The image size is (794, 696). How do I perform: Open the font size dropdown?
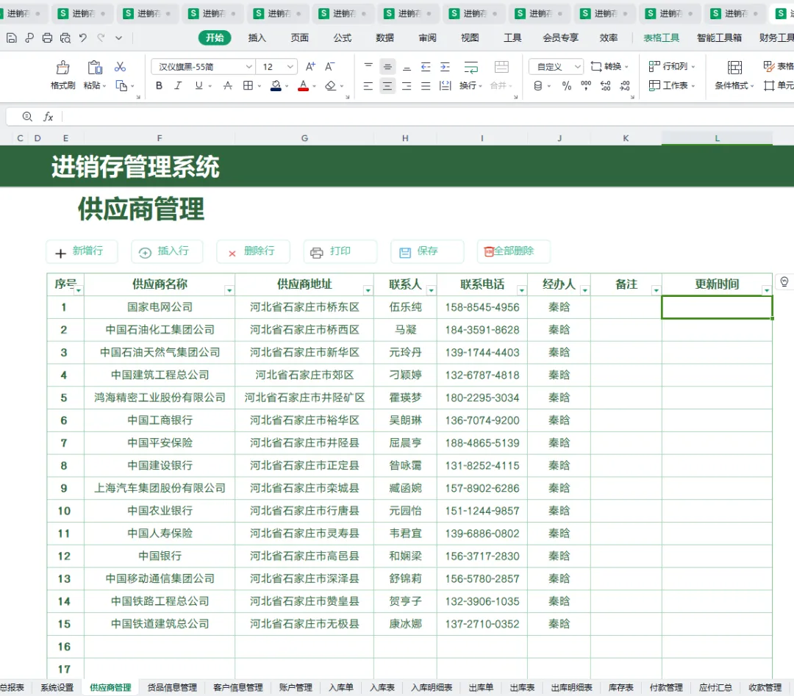pos(290,66)
